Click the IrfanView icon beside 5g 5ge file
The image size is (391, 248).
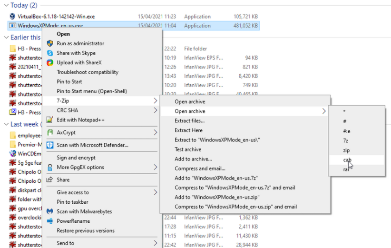(12, 163)
